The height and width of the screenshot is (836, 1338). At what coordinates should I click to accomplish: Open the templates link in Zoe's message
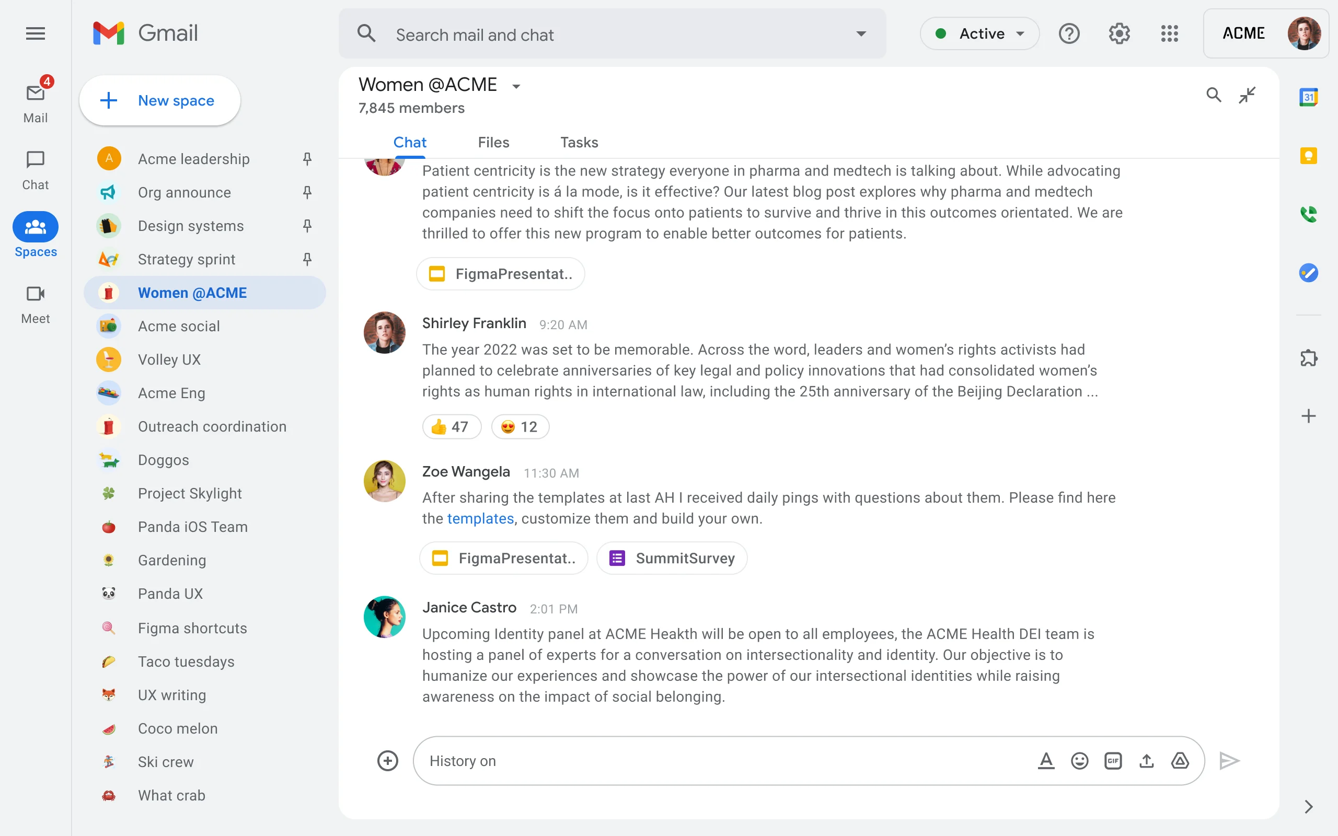pos(480,518)
